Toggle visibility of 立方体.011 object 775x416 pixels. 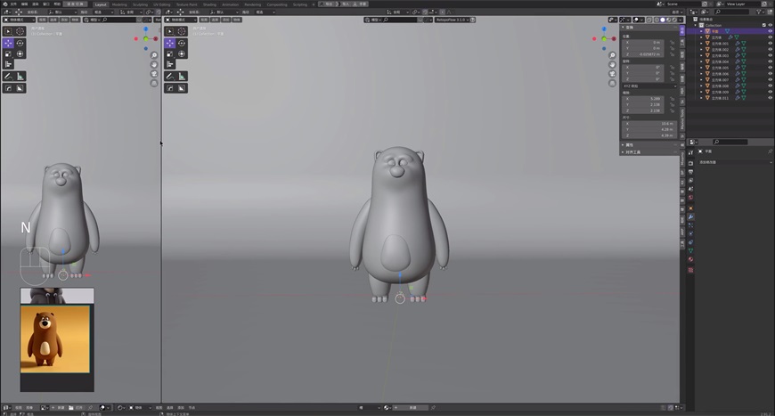click(x=770, y=98)
